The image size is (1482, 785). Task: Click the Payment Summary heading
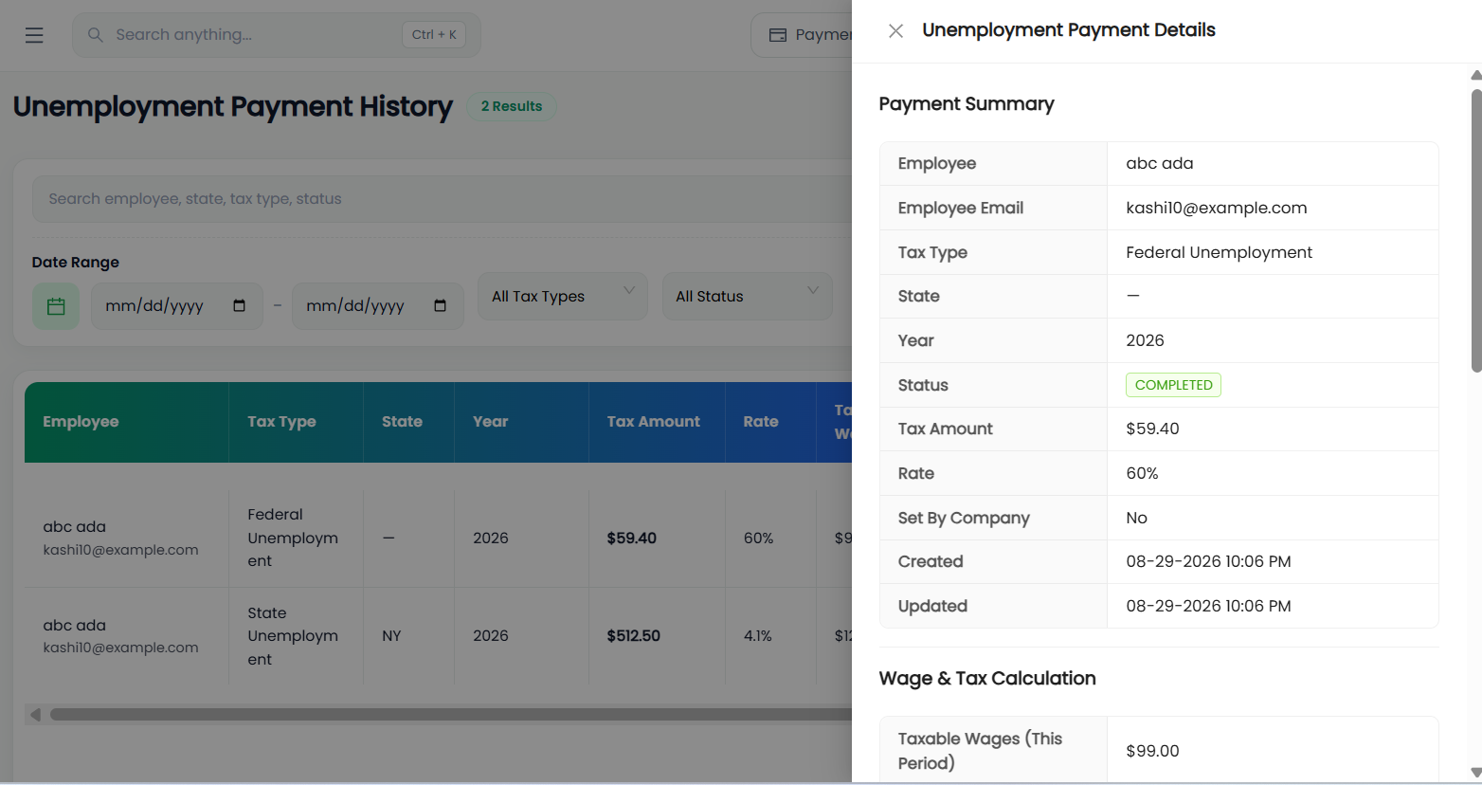tap(967, 104)
